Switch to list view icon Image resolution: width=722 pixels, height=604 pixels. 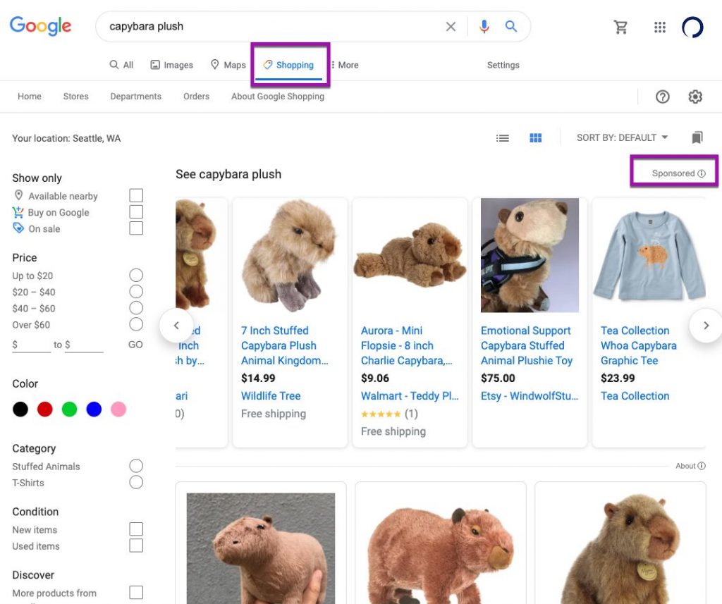point(502,137)
